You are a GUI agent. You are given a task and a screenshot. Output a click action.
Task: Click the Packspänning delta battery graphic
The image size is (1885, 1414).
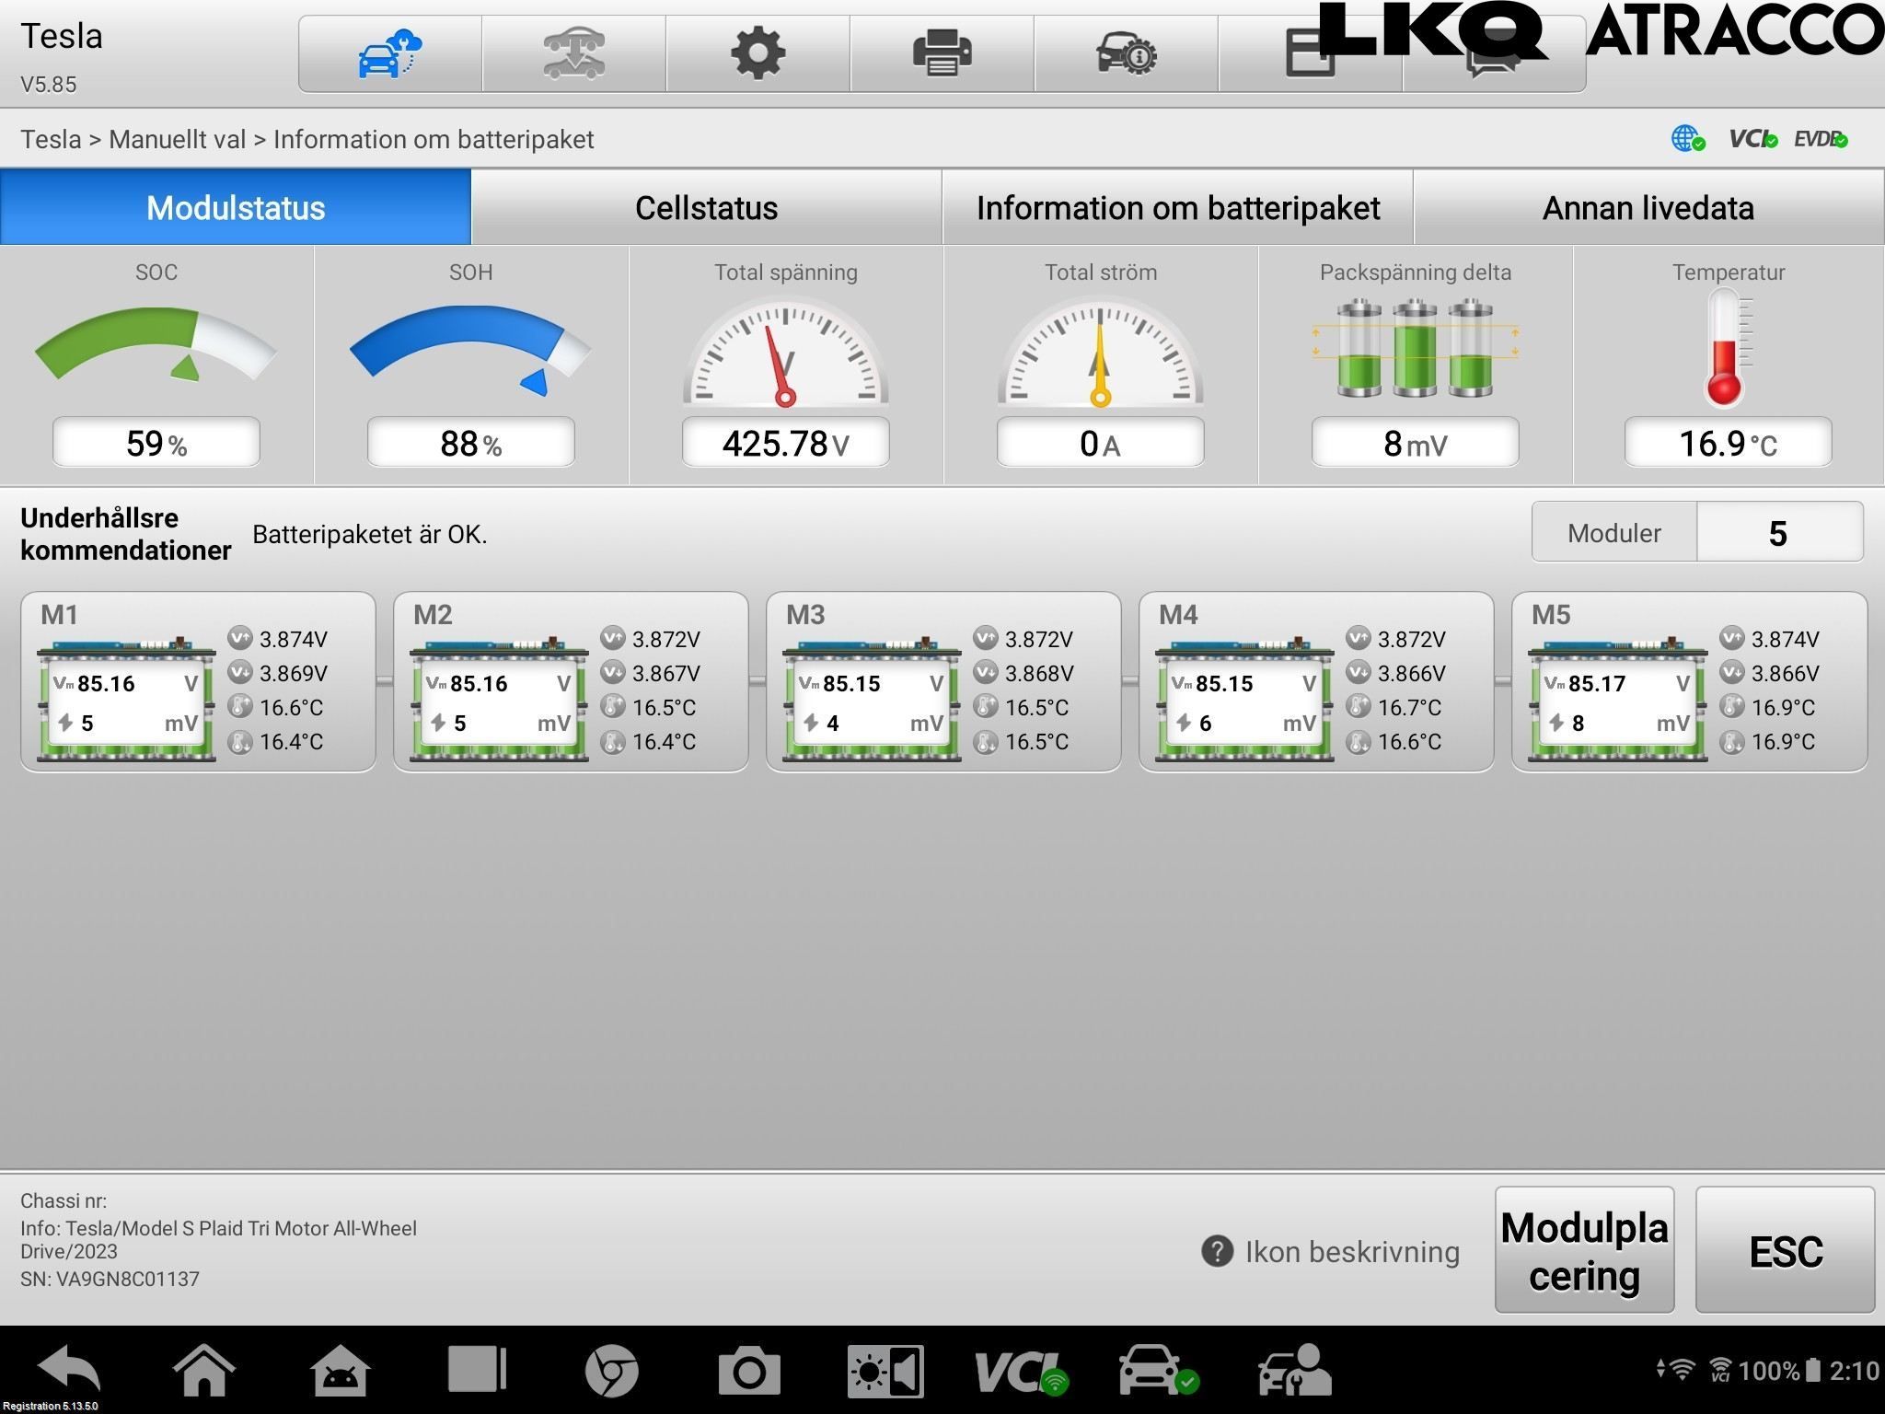click(x=1415, y=348)
